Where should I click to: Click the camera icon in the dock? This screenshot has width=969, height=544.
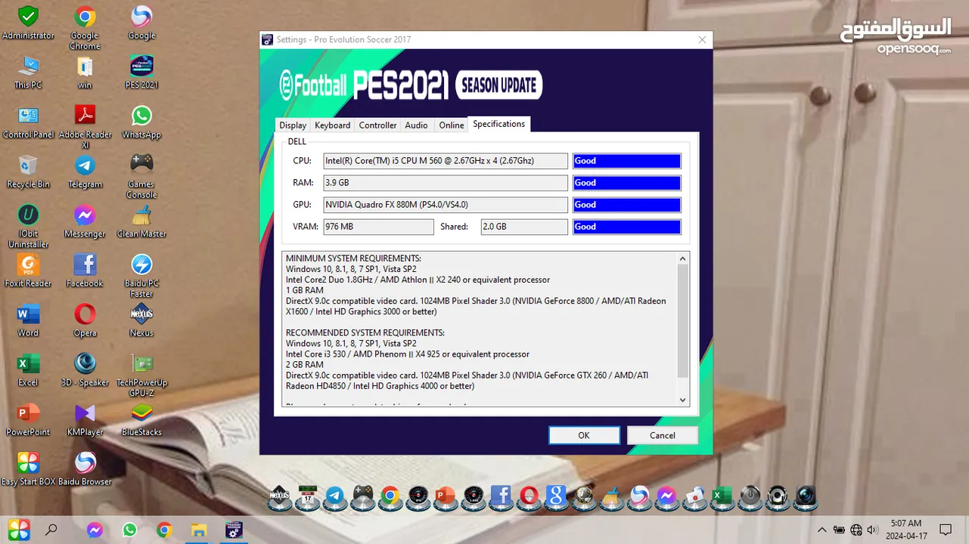point(805,496)
